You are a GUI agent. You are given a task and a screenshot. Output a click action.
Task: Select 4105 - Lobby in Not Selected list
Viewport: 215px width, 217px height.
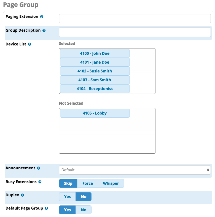tap(95, 113)
